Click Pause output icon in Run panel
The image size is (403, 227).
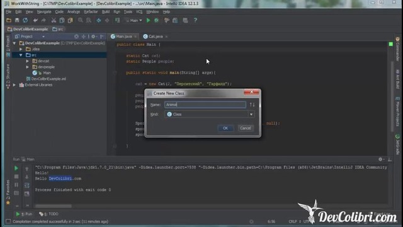coord(16,185)
